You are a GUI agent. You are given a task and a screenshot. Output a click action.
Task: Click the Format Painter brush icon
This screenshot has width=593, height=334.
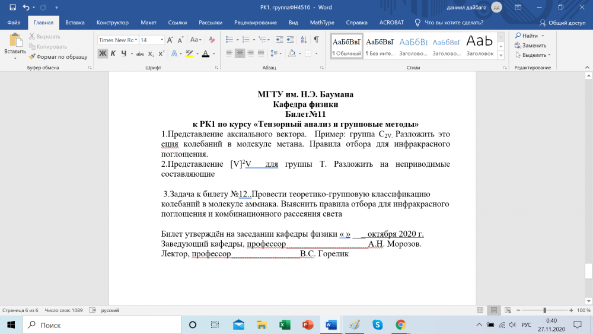pos(32,57)
